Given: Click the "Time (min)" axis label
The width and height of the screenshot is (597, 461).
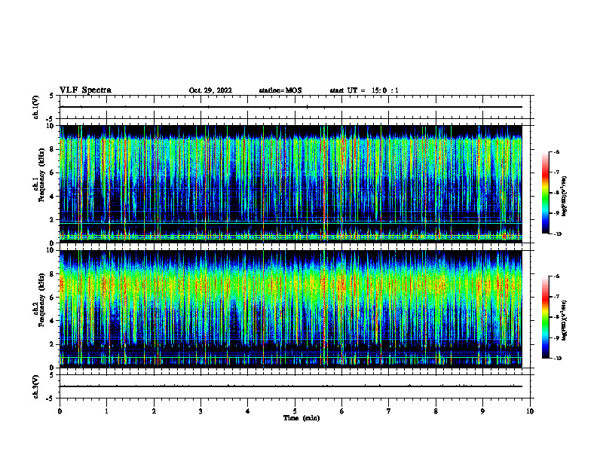Looking at the screenshot, I should (302, 418).
